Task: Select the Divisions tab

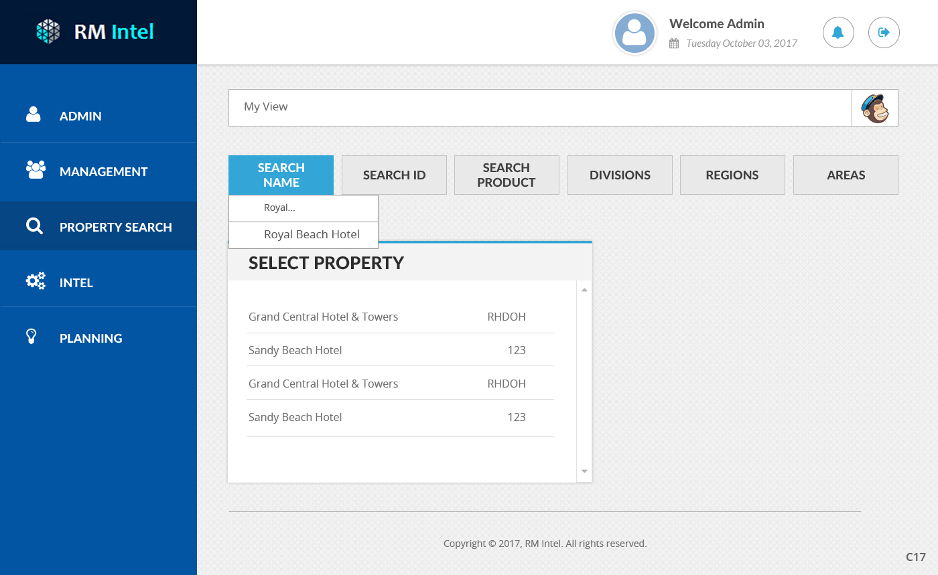Action: point(620,175)
